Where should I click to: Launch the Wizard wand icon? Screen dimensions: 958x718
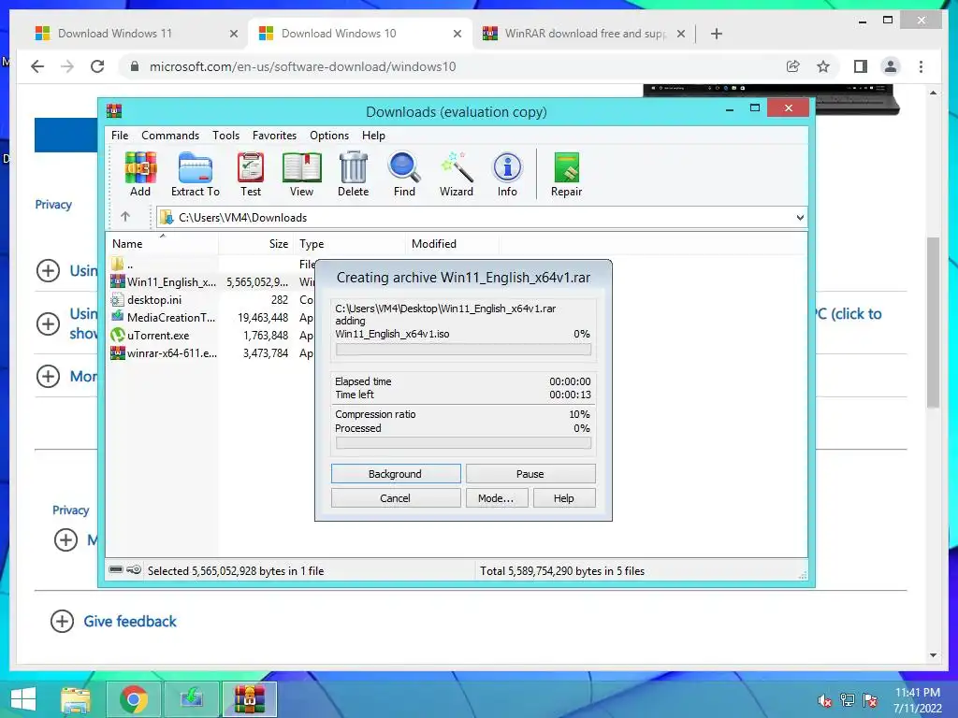(x=457, y=174)
